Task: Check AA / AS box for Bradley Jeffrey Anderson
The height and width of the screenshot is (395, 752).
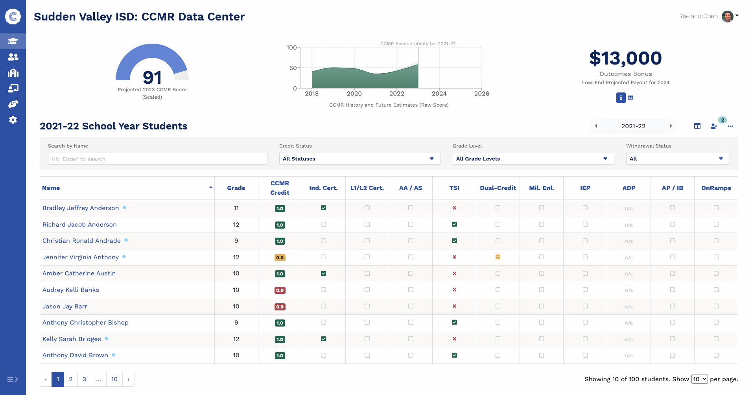Action: 411,208
